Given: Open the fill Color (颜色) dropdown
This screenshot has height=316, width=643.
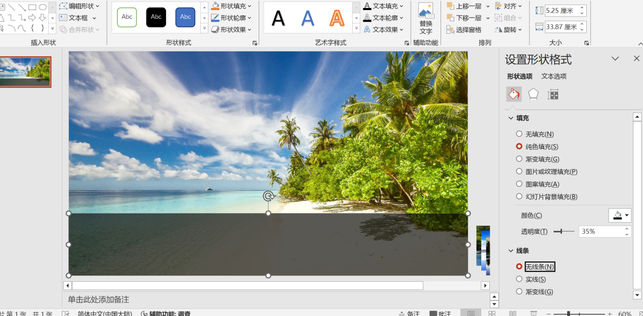Looking at the screenshot, I should [x=620, y=216].
